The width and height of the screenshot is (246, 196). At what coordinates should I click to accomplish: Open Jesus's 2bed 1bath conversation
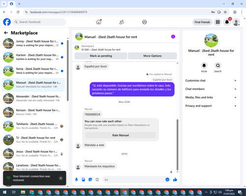pyautogui.click(x=33, y=153)
